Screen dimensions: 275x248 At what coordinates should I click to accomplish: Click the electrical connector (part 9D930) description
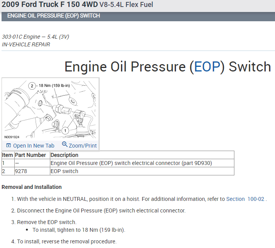(x=142, y=163)
